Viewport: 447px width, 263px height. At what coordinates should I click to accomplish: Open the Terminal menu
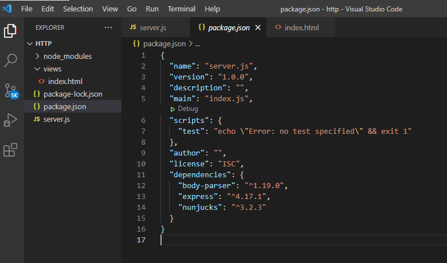click(x=182, y=9)
